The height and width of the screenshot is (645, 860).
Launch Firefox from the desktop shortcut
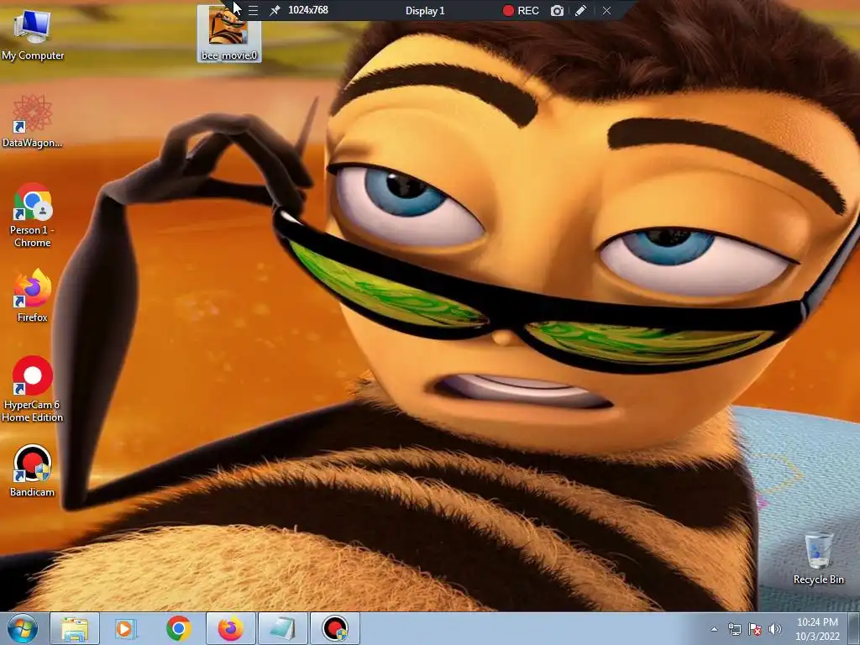coord(33,296)
